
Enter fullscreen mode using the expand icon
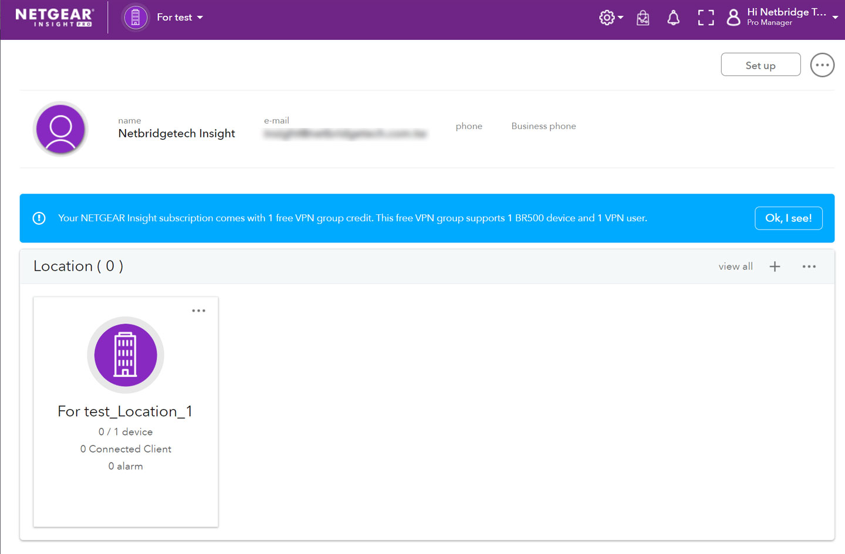[x=705, y=17]
